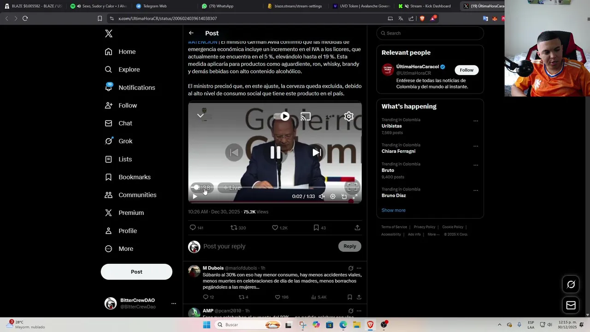The image size is (590, 332).
Task: Click the white Post button in the sidebar
Action: point(136,272)
